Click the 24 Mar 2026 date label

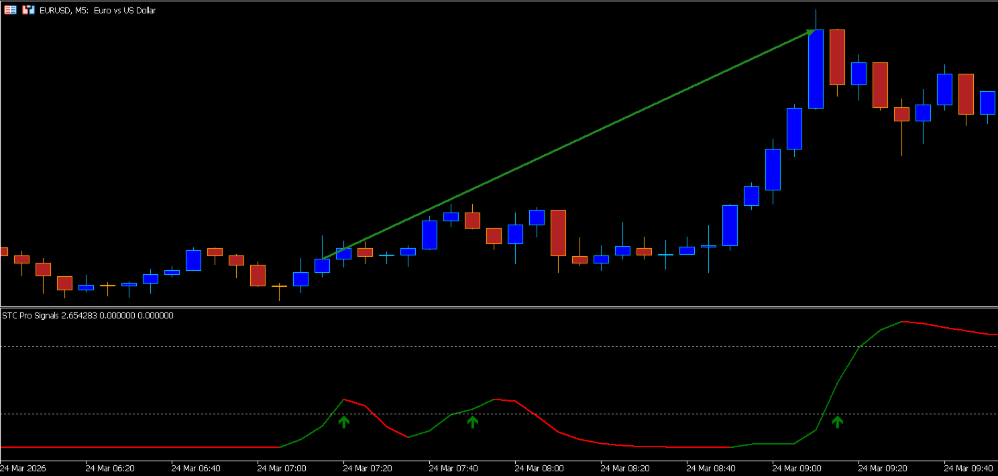coord(24,468)
